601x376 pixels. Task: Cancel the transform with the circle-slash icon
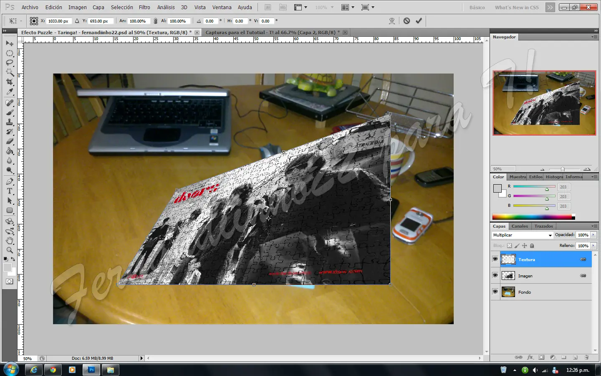click(x=407, y=21)
